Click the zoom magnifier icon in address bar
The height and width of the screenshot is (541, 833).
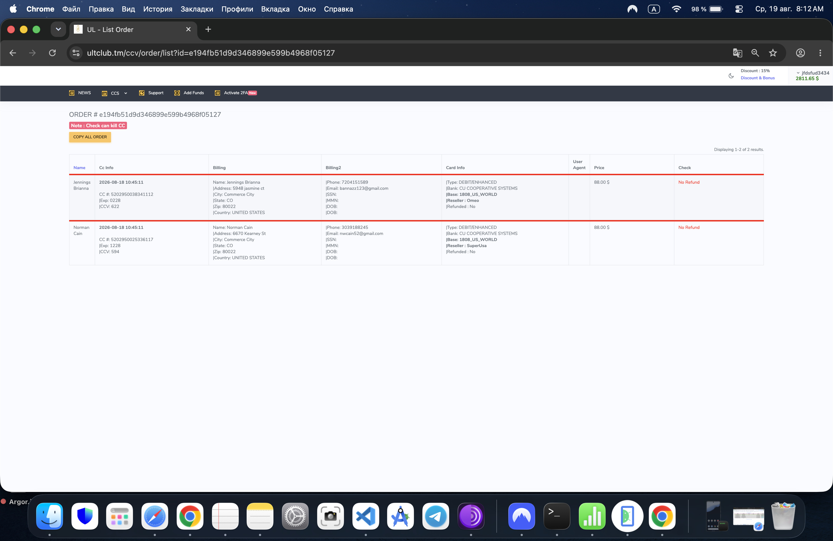755,53
